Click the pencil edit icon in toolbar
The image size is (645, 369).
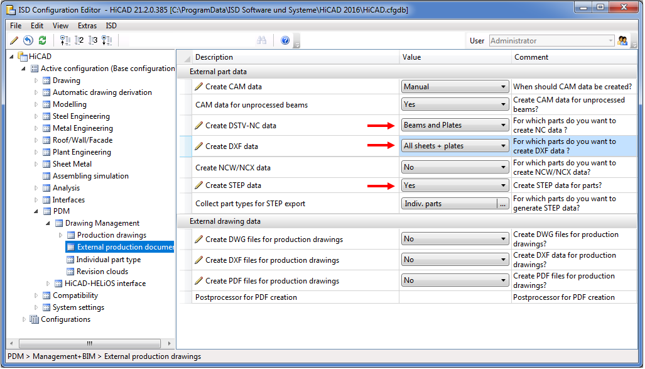tap(14, 40)
